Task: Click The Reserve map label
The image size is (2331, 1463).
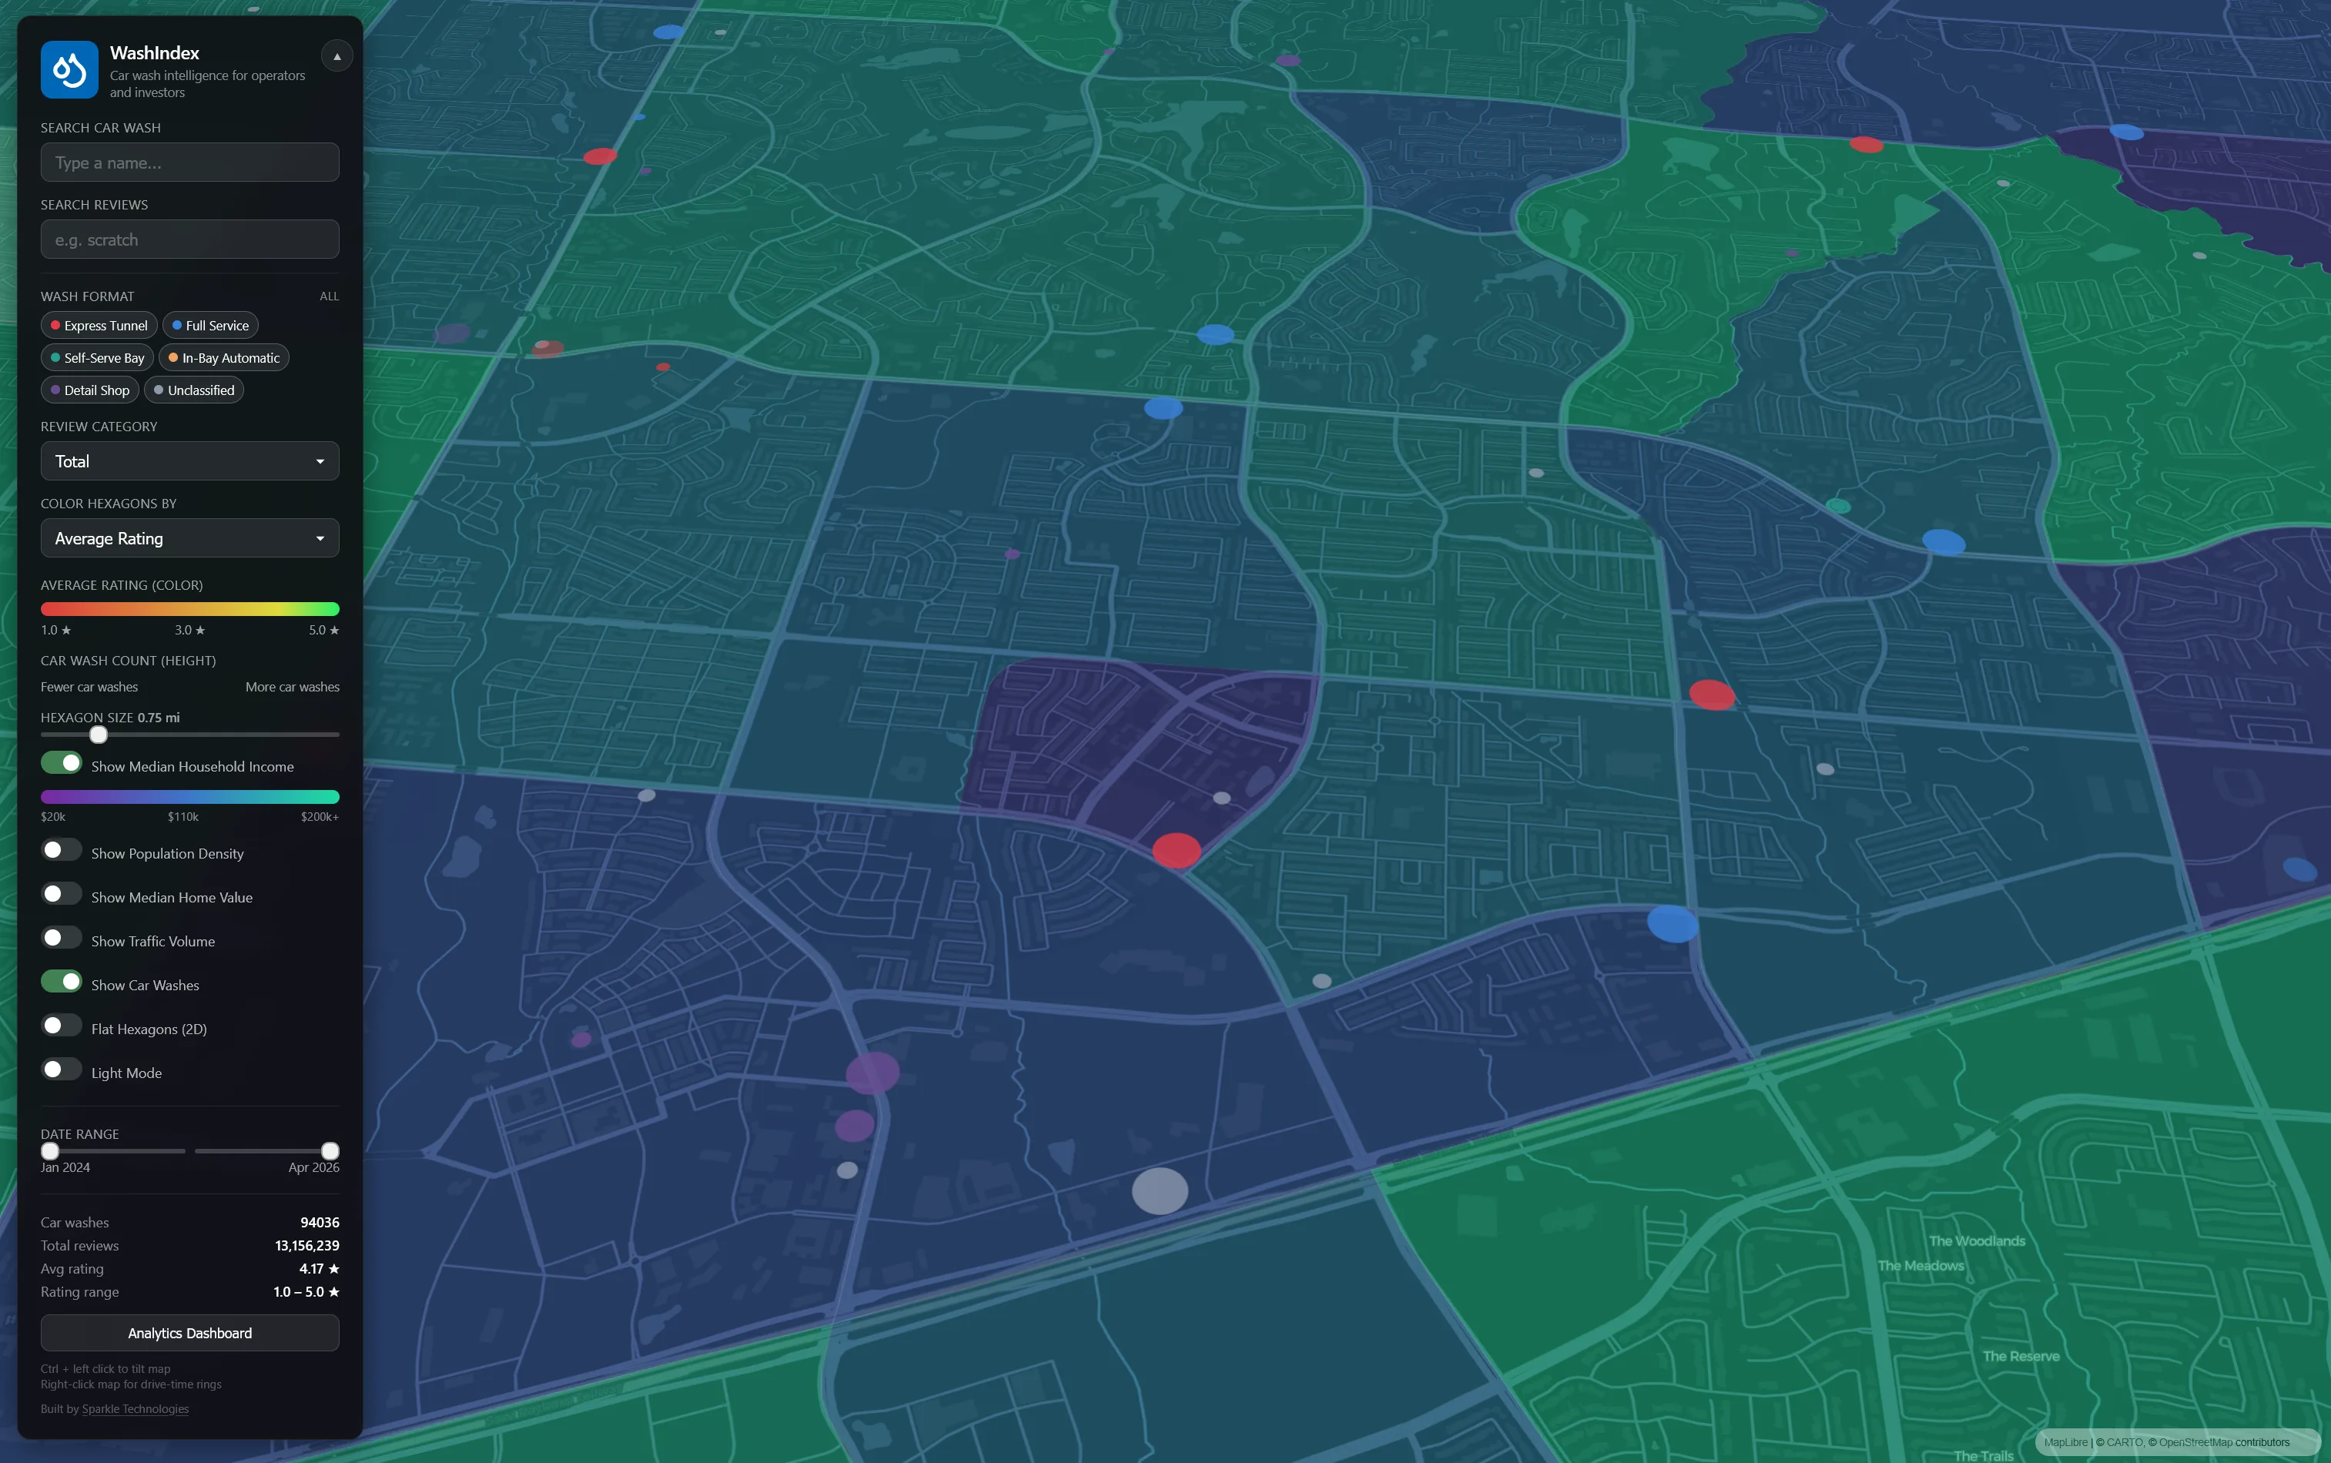Action: pyautogui.click(x=2021, y=1356)
